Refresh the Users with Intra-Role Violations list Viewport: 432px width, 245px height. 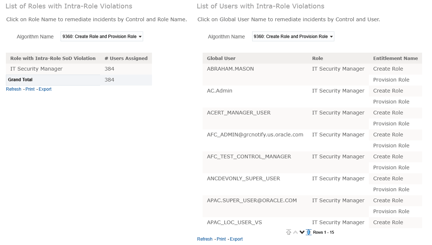pyautogui.click(x=205, y=239)
